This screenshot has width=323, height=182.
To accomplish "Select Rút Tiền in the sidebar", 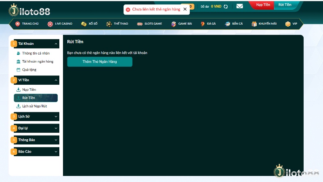I will [x=36, y=98].
